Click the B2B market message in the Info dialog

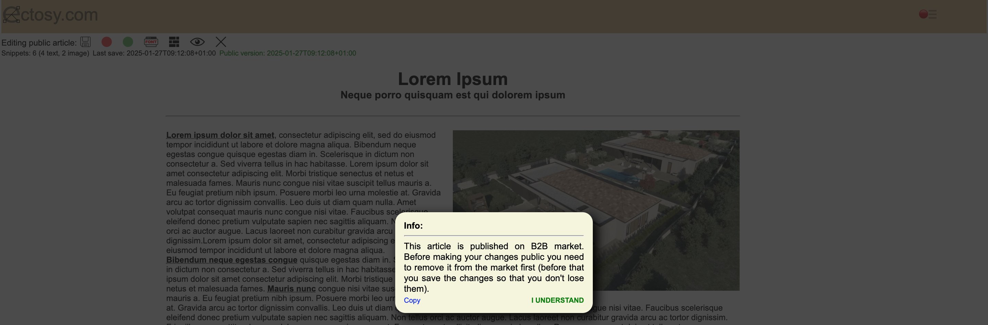pyautogui.click(x=494, y=267)
